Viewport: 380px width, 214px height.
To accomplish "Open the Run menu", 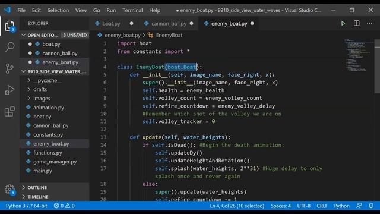I will point(111,10).
